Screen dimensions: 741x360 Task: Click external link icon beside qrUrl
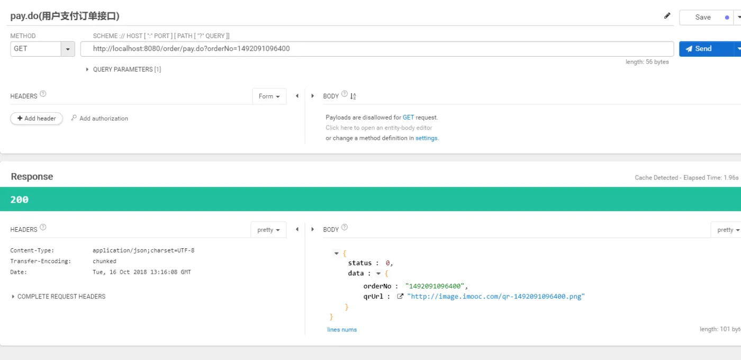point(400,296)
